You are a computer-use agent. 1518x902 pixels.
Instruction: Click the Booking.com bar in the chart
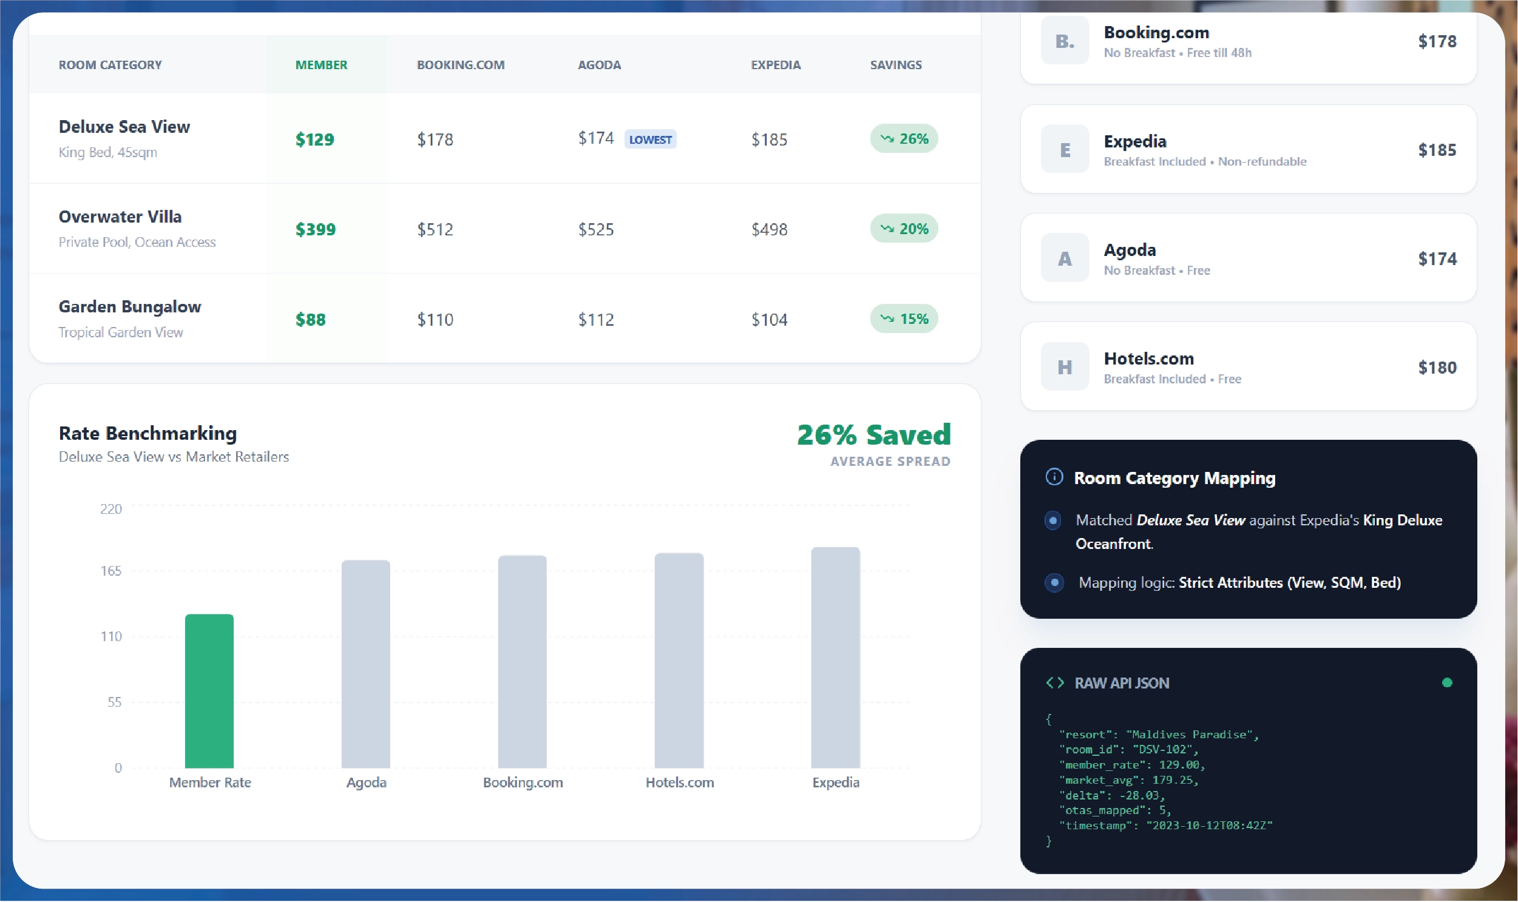(523, 662)
